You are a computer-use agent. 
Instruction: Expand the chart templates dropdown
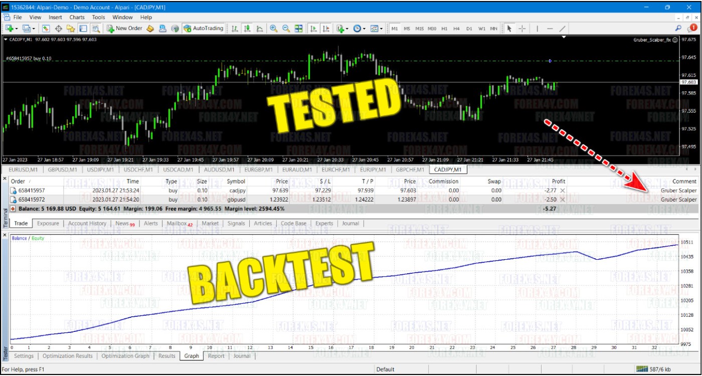(381, 29)
